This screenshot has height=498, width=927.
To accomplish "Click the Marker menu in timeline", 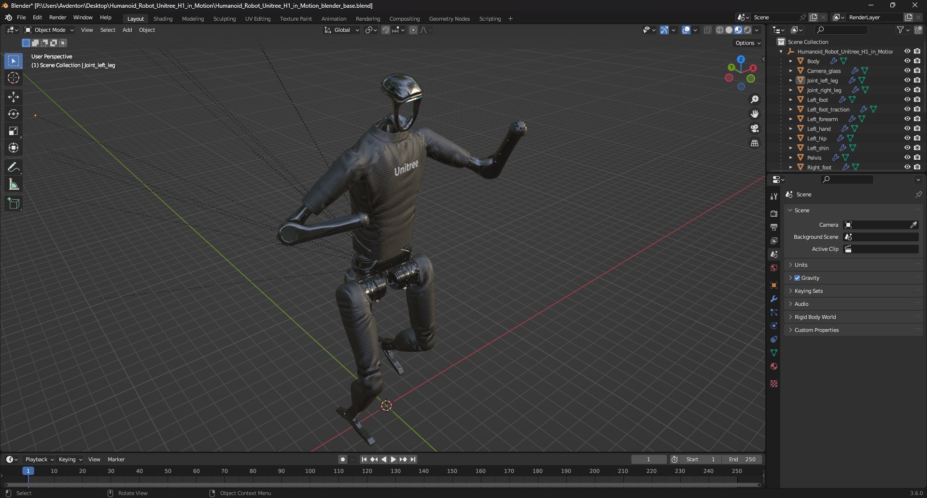I will 116,459.
